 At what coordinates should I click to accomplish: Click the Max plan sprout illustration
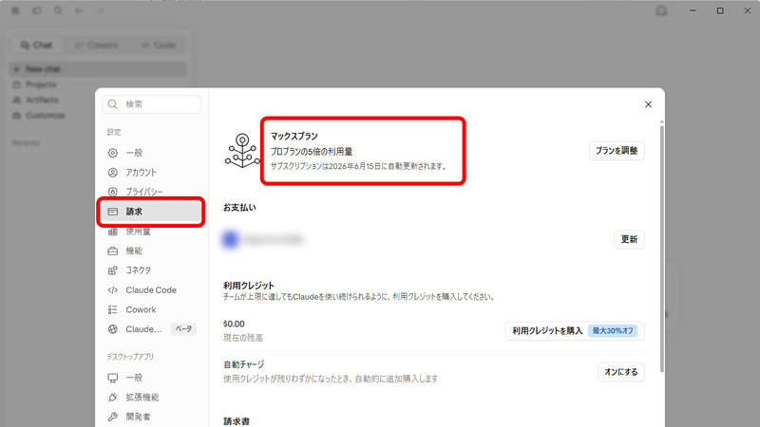pyautogui.click(x=242, y=151)
